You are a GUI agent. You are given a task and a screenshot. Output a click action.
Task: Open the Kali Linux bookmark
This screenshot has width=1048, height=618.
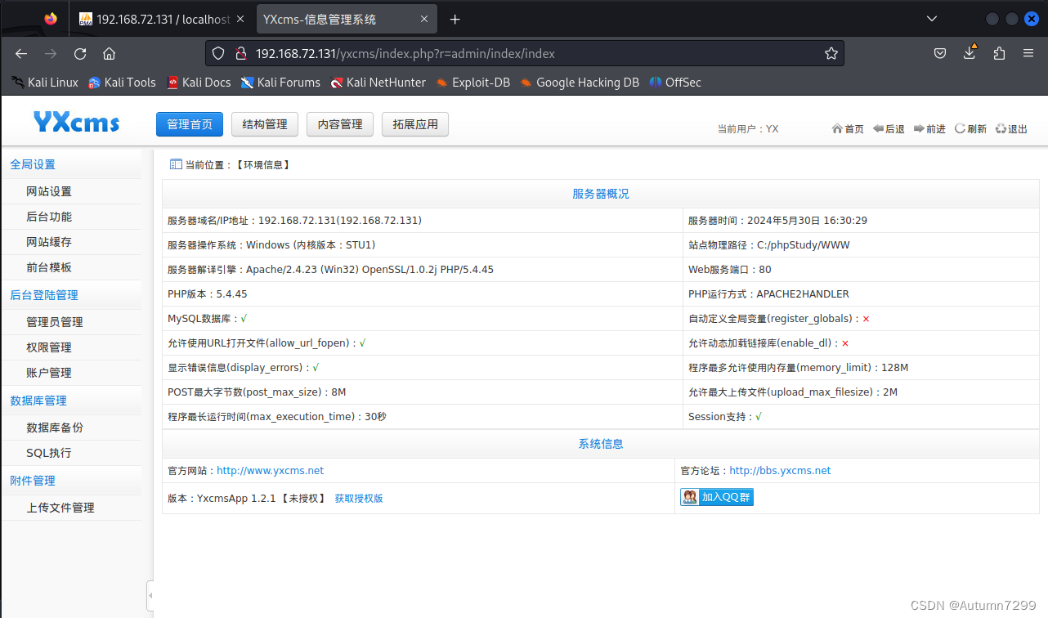(45, 83)
